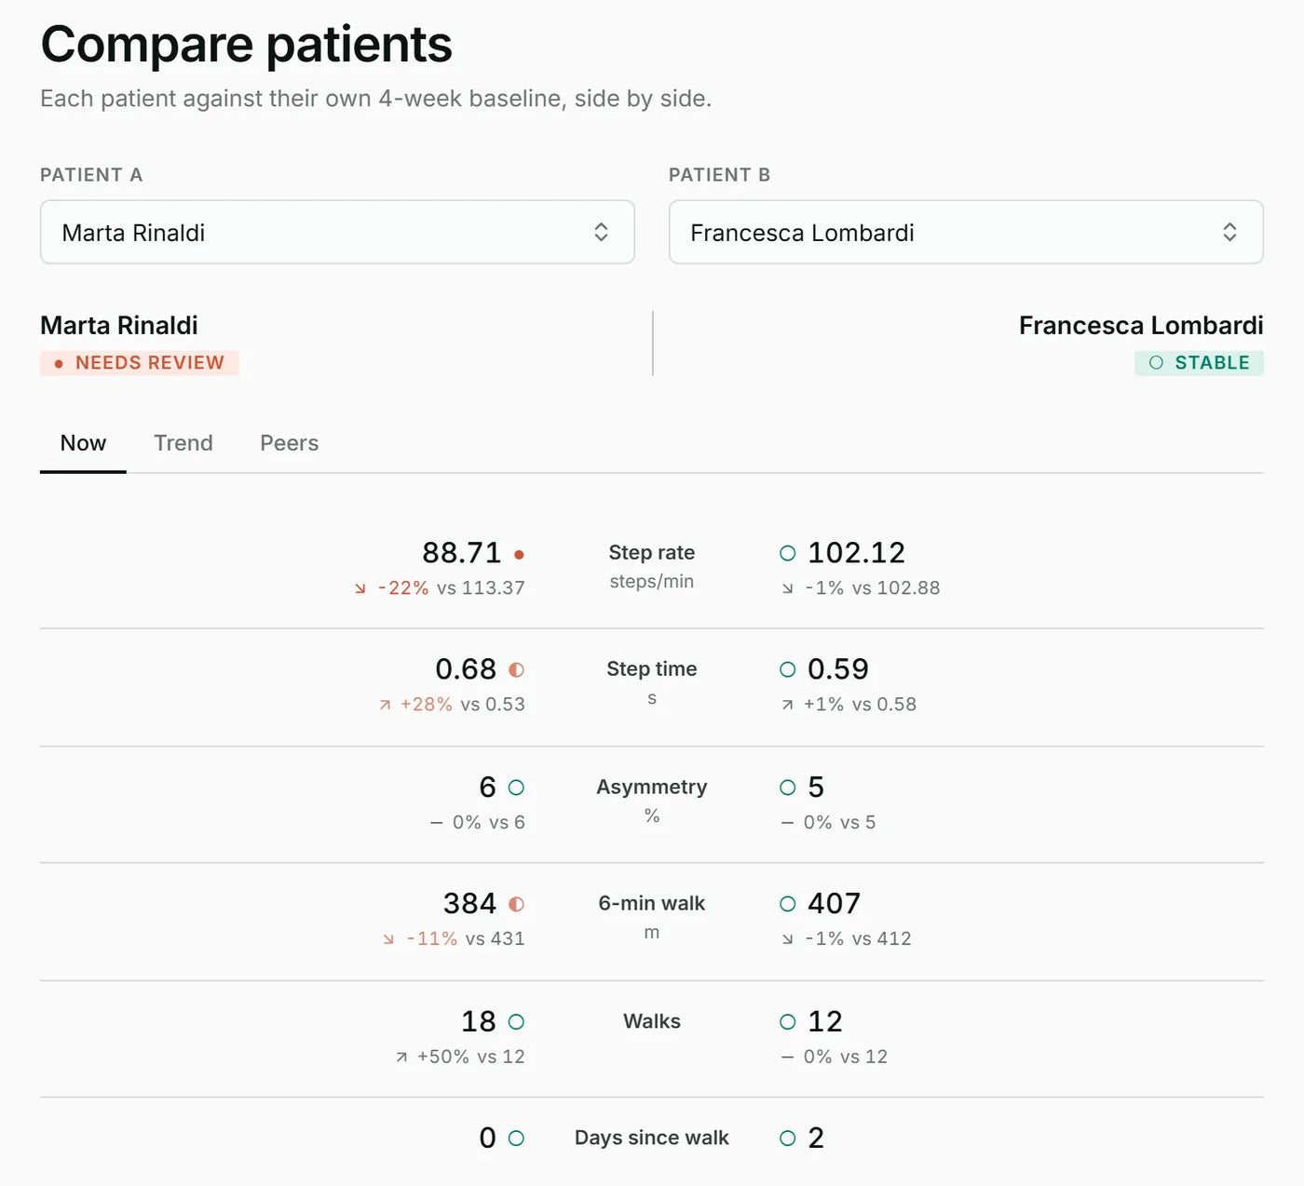
Task: Click the value 102.12
Action: pos(857,553)
